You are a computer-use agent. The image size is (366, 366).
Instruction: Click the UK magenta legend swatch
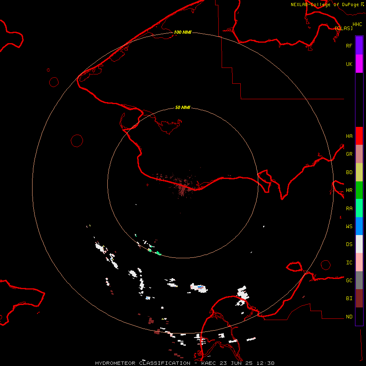pyautogui.click(x=359, y=64)
